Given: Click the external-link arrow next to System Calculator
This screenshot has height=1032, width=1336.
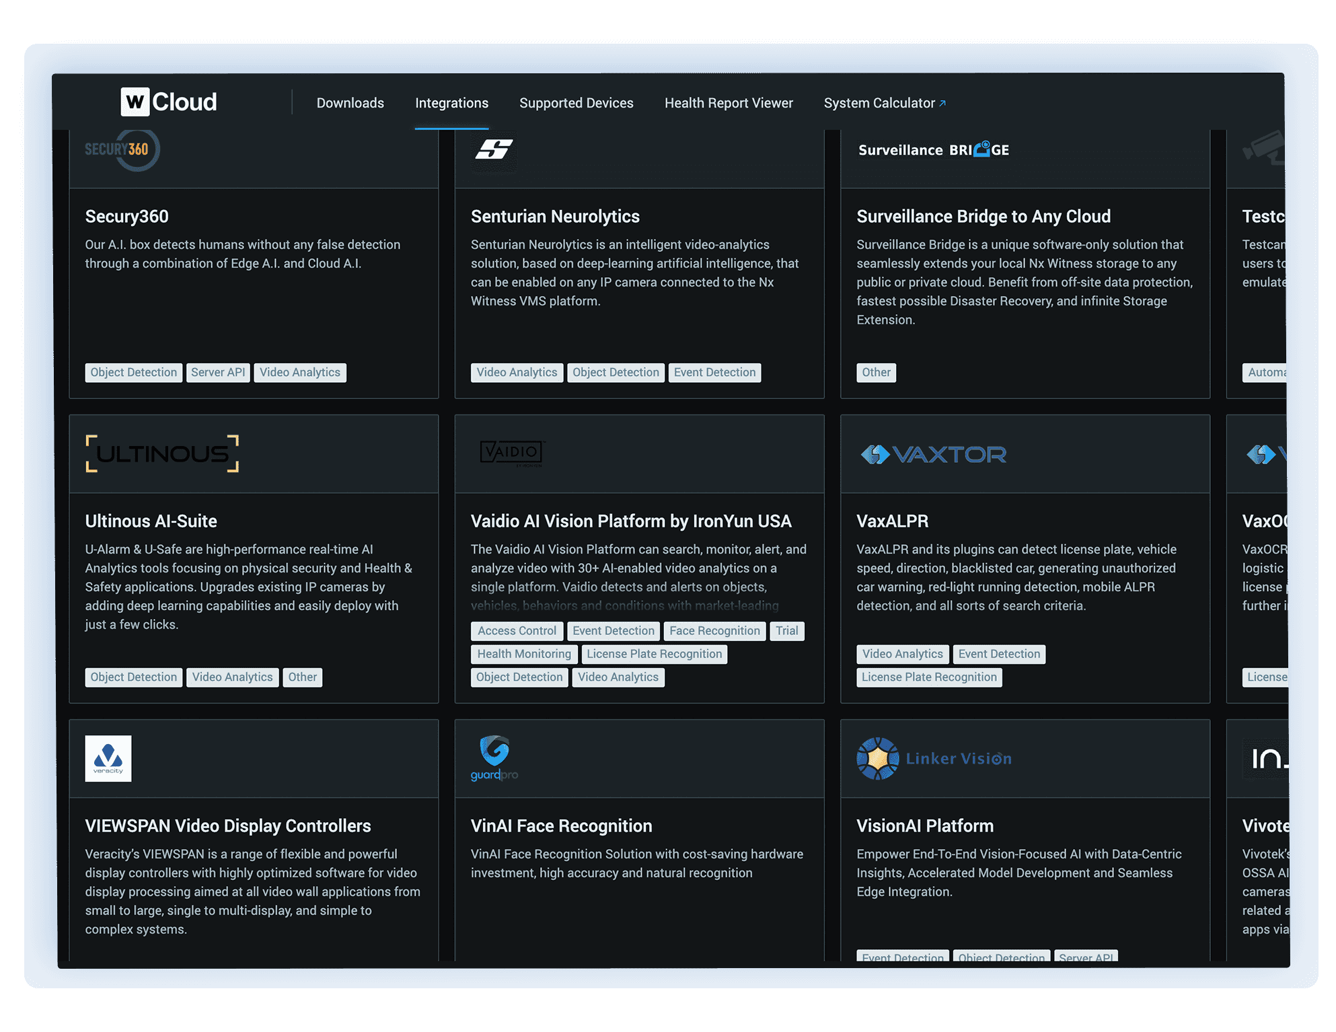Looking at the screenshot, I should (x=942, y=103).
